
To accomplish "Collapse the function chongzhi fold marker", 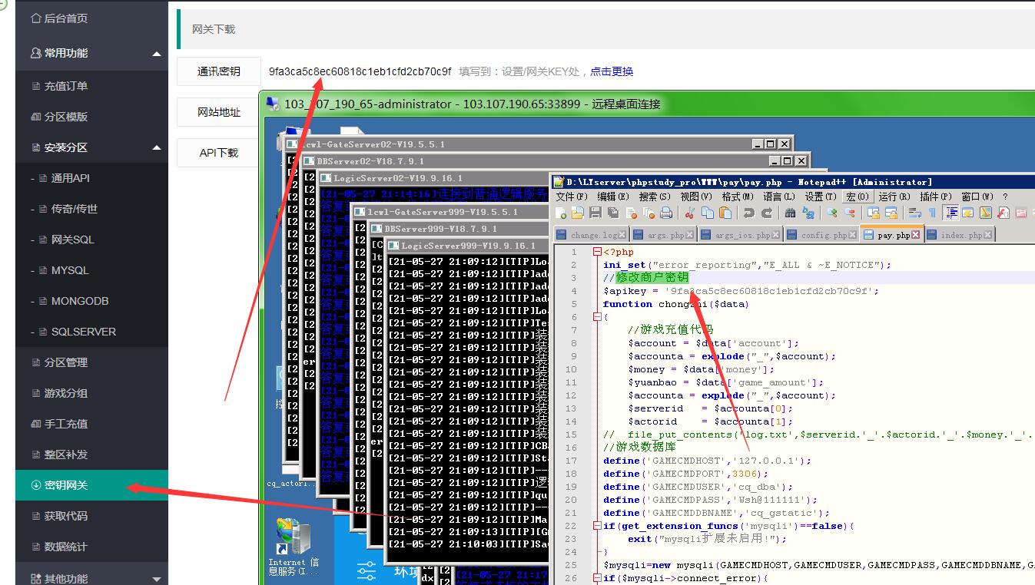I will click(x=596, y=316).
